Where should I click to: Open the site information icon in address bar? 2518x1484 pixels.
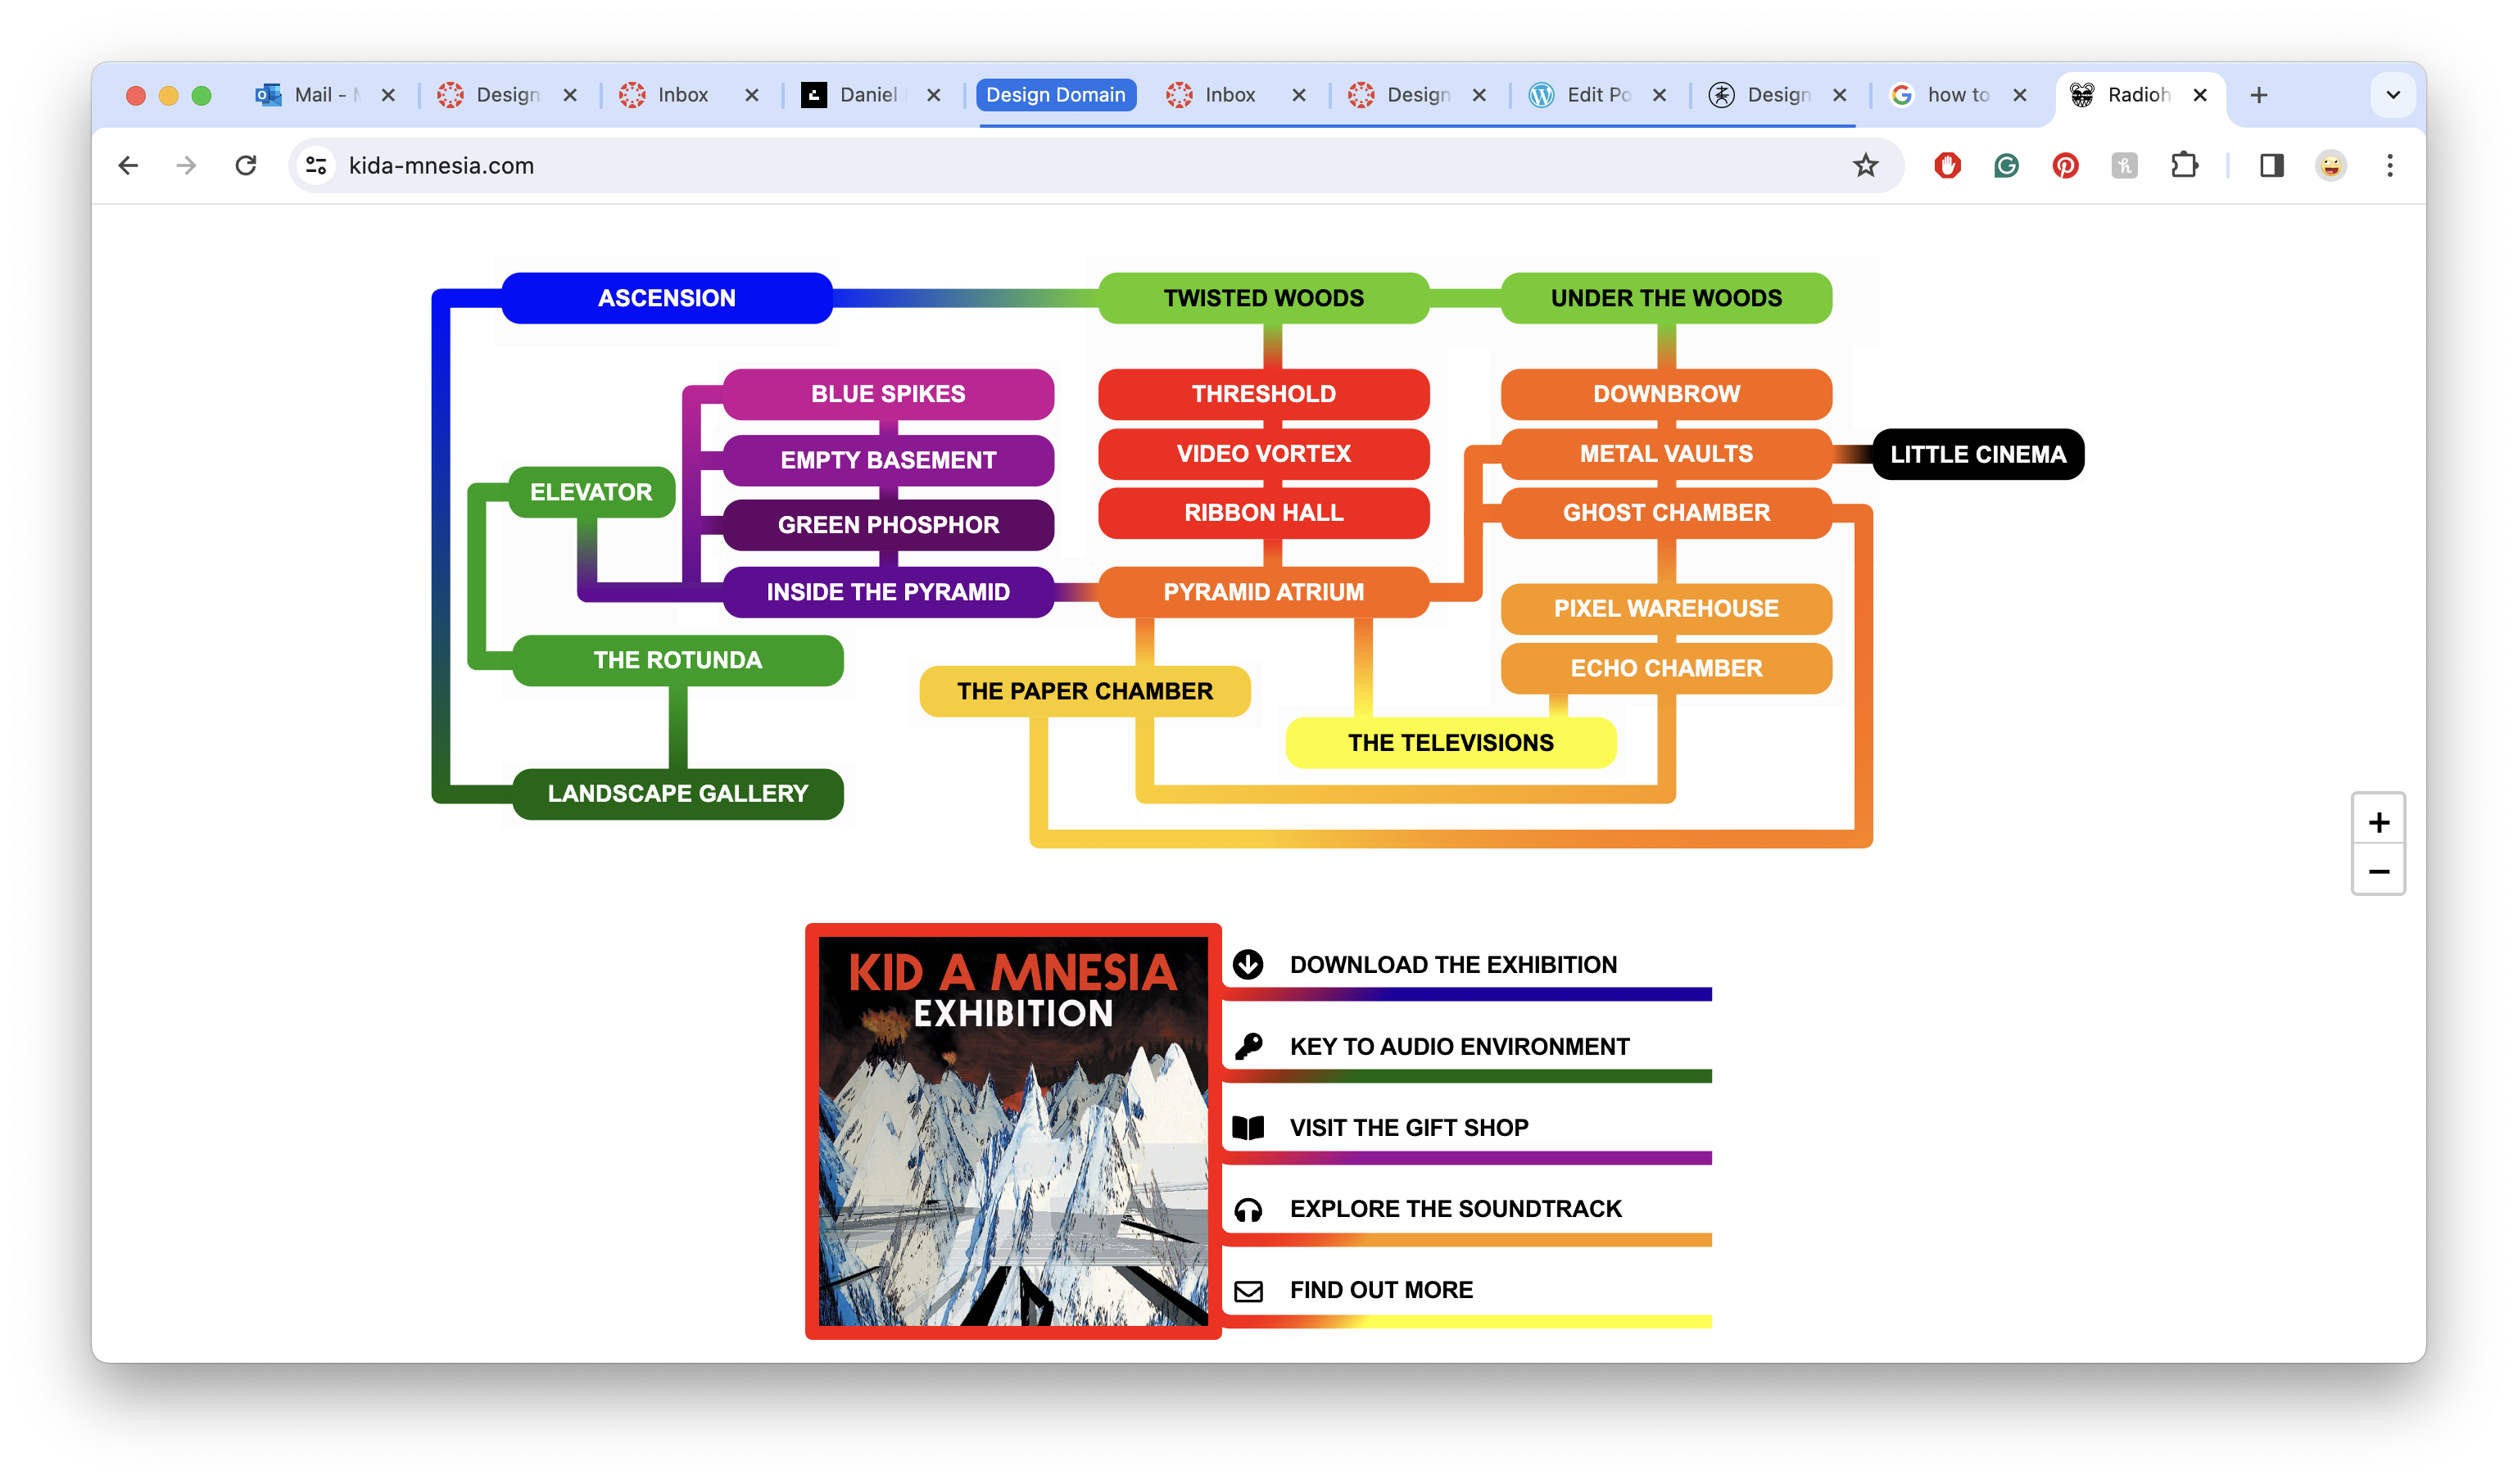(317, 166)
